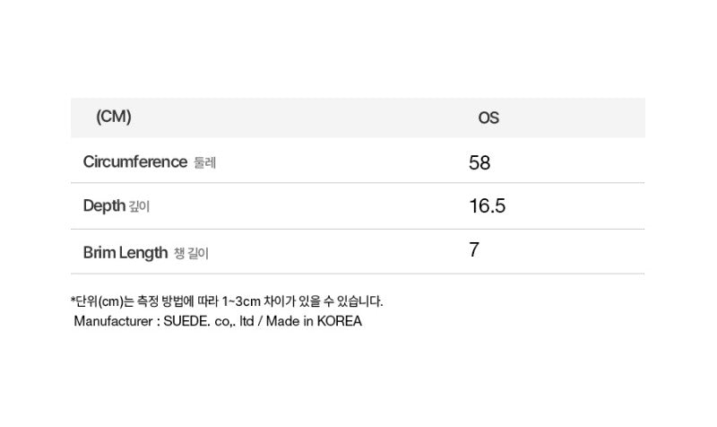Screen dimensions: 717x427
Task: Select the OS size header
Action: pos(488,118)
